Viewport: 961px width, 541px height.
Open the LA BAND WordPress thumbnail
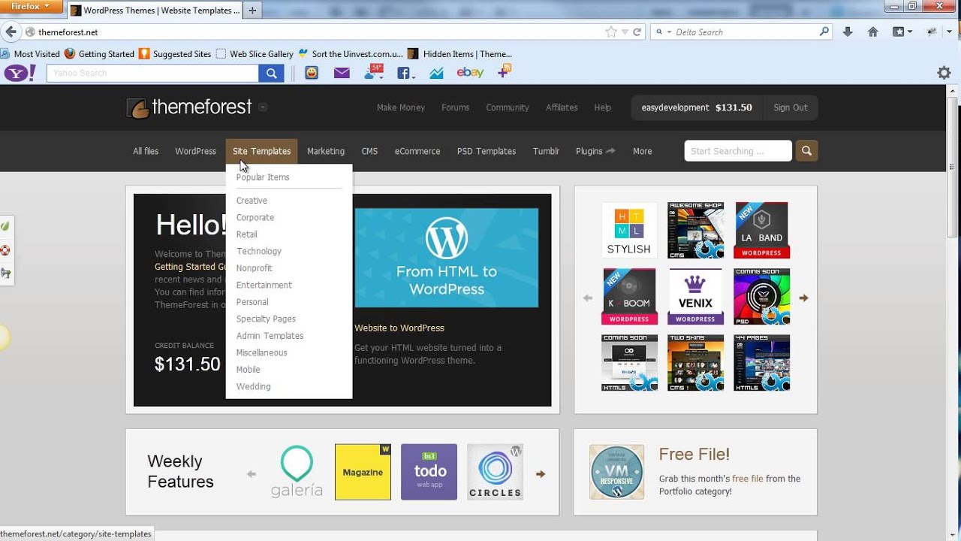(761, 230)
